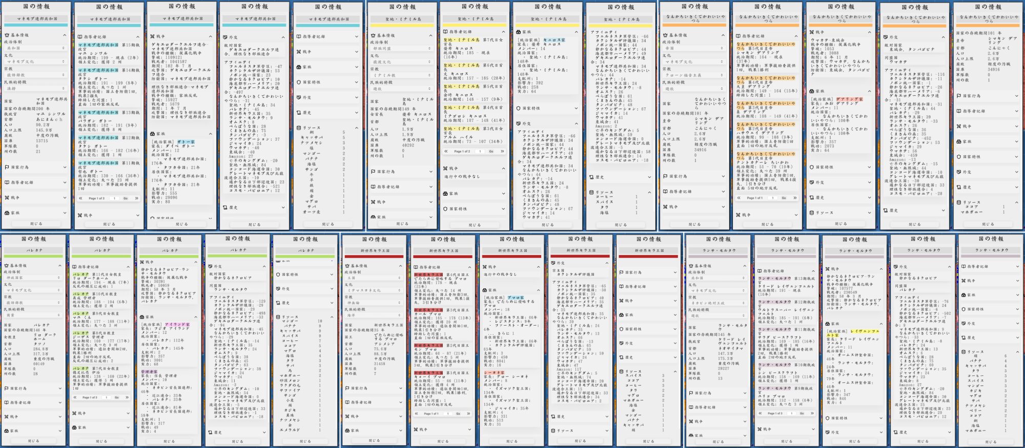Open the highlighted ガトー家 family link
The height and width of the screenshot is (448, 1025).
185,142
